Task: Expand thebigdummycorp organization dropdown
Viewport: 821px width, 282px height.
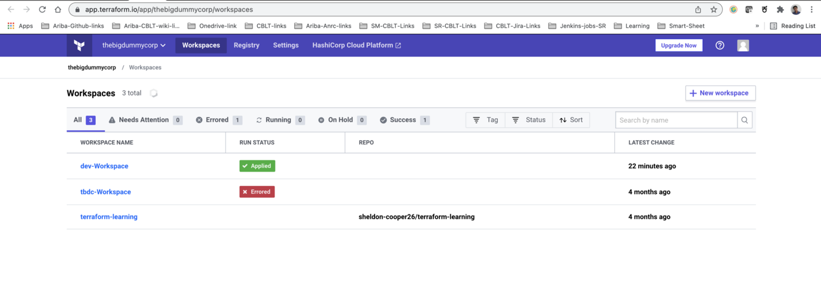Action: coord(134,45)
